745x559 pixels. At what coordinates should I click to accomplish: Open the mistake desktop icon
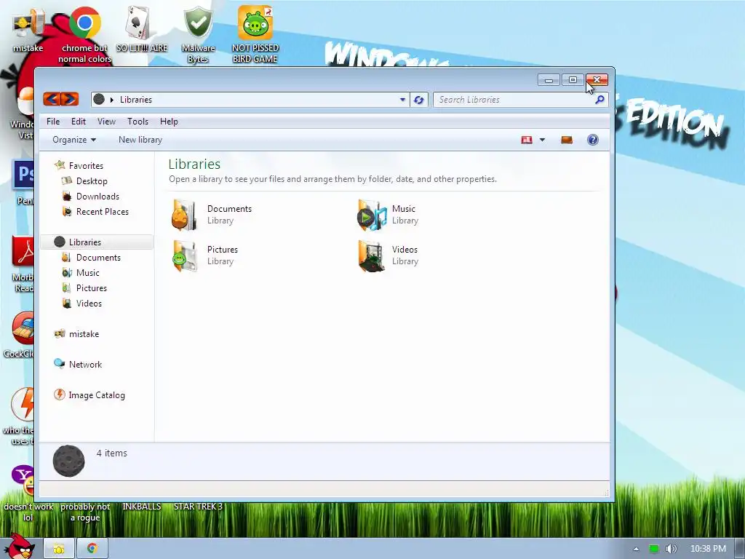pyautogui.click(x=28, y=32)
